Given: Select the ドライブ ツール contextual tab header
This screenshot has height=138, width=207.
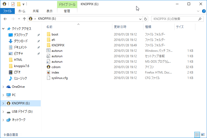Looking at the screenshot, I should click(67, 4).
